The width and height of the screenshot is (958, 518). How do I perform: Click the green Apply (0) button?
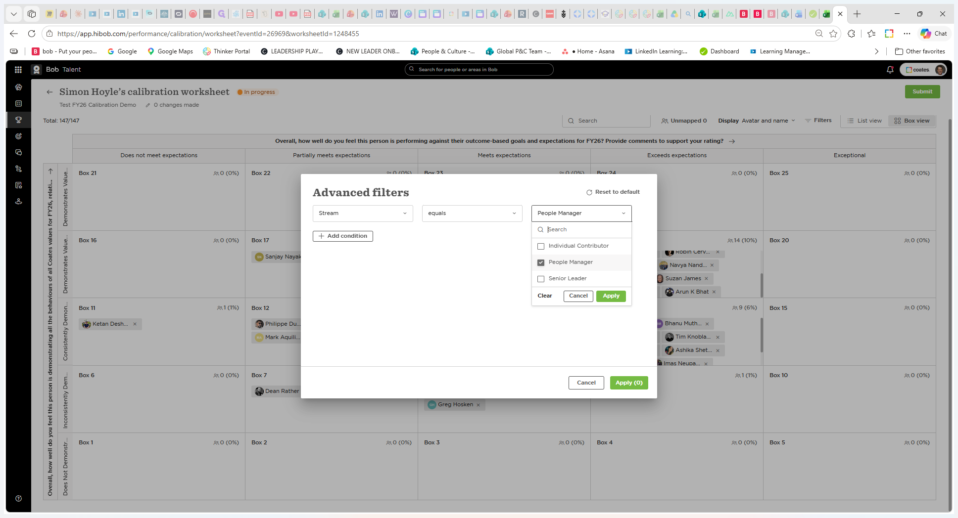point(629,383)
